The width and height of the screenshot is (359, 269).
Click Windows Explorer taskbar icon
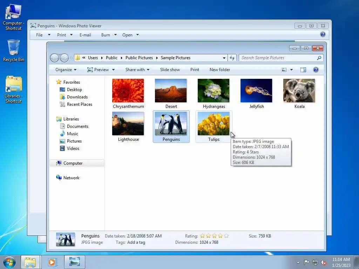(30, 262)
